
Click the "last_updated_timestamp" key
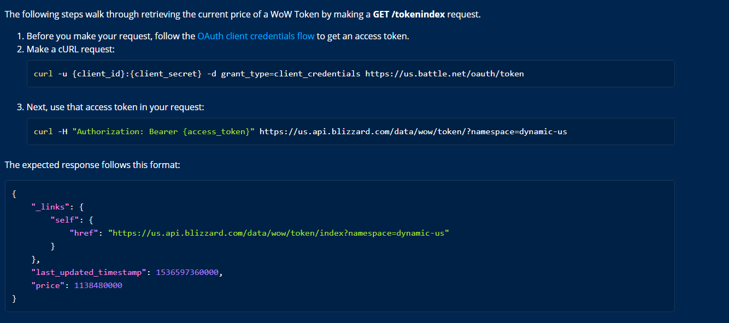(x=89, y=272)
